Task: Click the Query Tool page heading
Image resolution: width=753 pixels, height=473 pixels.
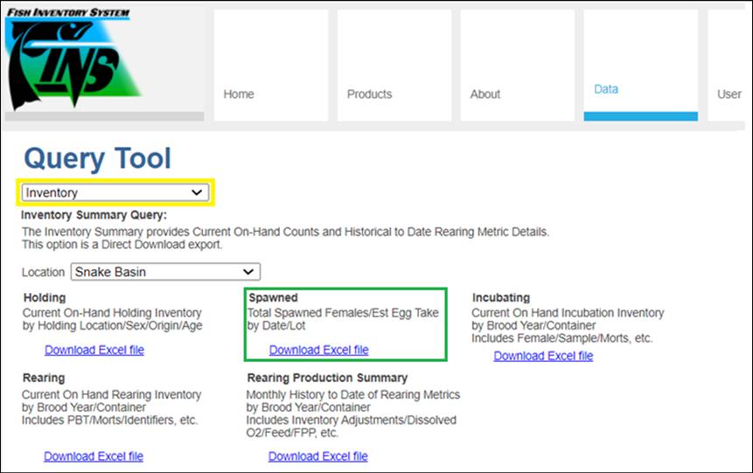Action: tap(97, 158)
